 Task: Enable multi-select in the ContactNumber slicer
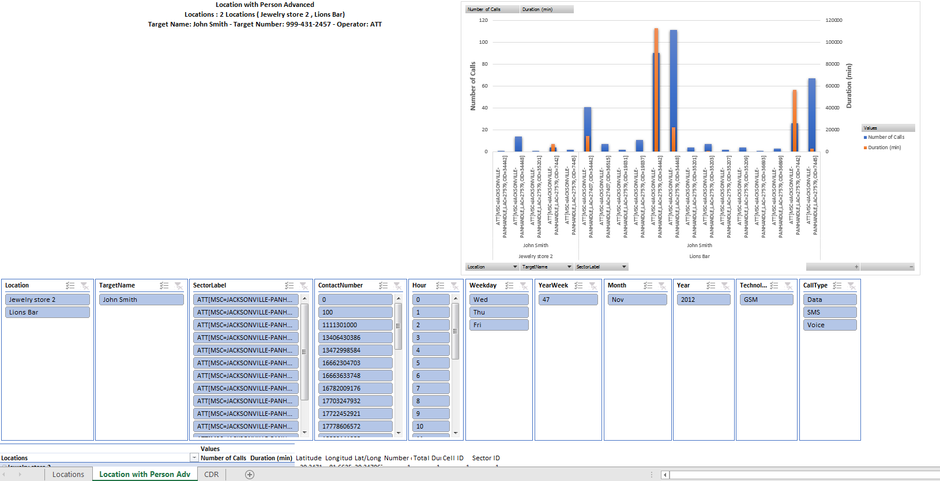[x=383, y=286]
